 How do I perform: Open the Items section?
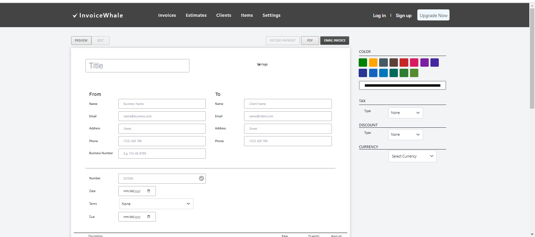pyautogui.click(x=247, y=15)
